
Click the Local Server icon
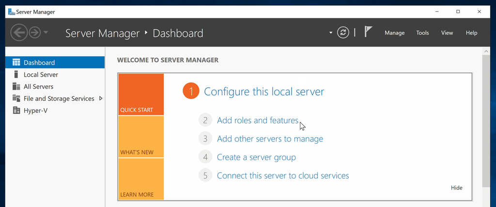16,74
